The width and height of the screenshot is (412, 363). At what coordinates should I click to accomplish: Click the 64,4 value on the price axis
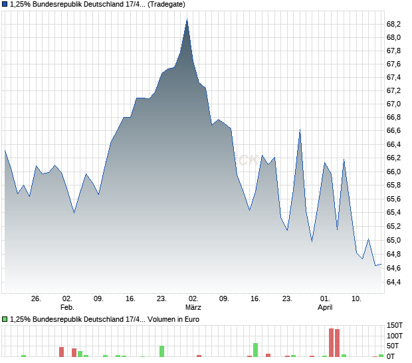click(393, 282)
